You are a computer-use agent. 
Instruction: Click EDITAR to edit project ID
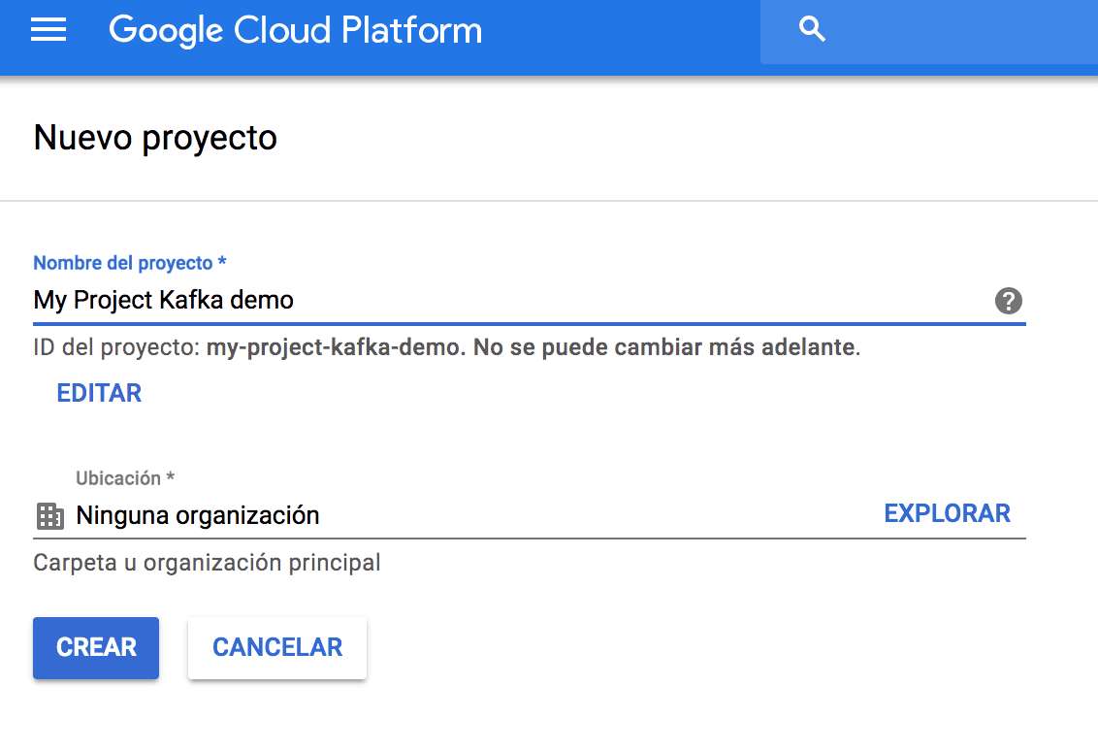(x=100, y=393)
